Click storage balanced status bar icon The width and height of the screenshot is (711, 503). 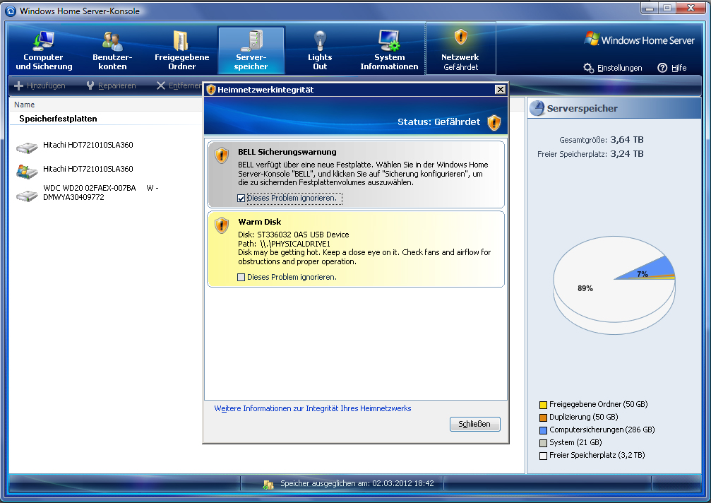[x=268, y=485]
